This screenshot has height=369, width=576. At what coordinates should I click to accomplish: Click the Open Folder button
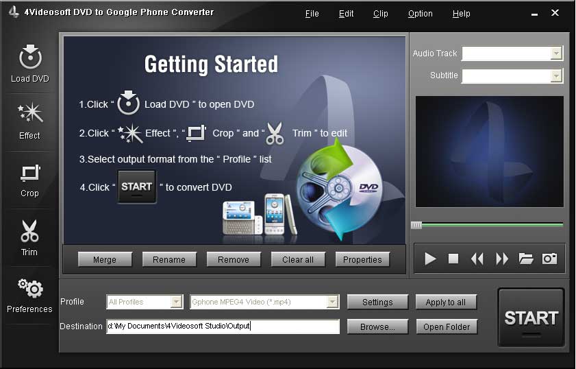[447, 326]
